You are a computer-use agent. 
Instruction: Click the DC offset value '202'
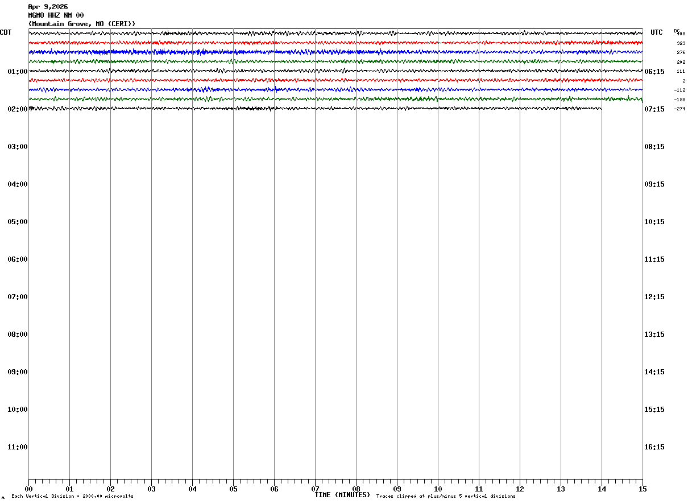pos(681,62)
